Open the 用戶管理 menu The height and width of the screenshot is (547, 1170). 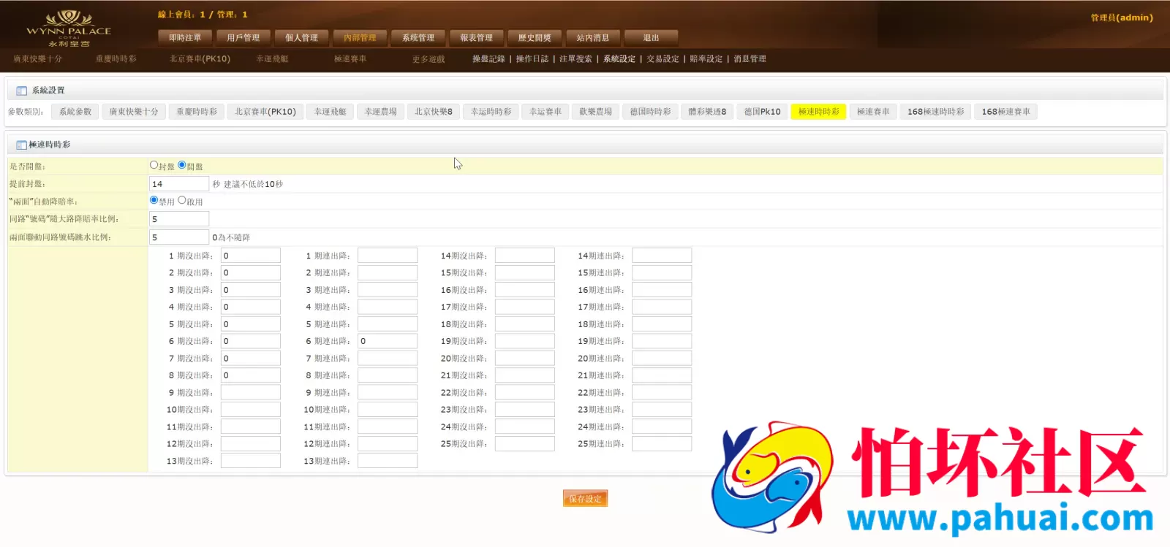click(244, 37)
